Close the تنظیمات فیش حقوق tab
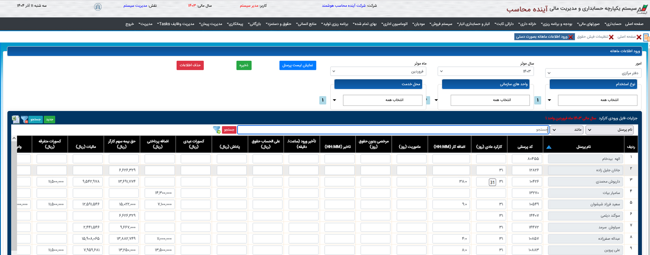The image size is (650, 255). (611, 37)
